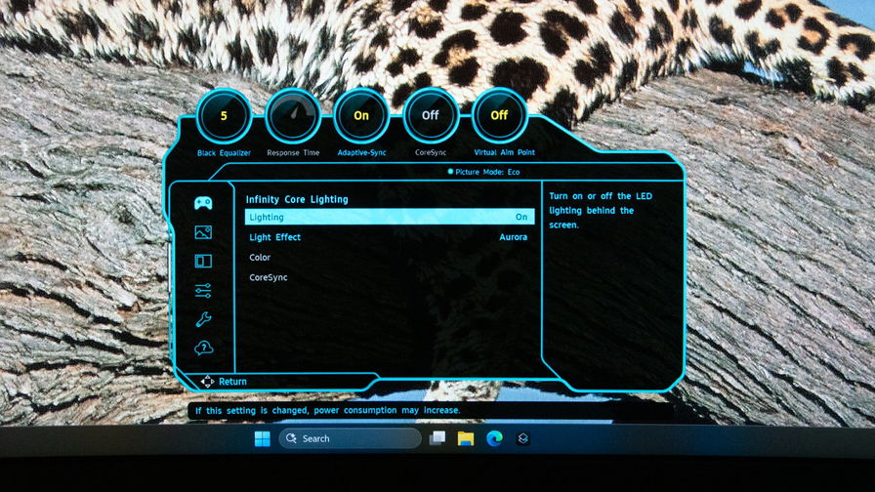Adjust the Black Equalizer value 5 dial

pos(224,116)
